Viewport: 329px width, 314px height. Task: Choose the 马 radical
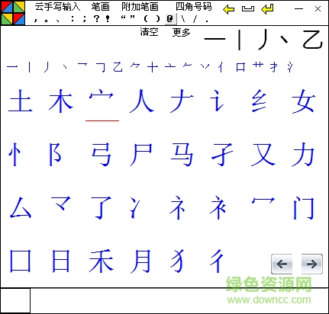tap(182, 154)
